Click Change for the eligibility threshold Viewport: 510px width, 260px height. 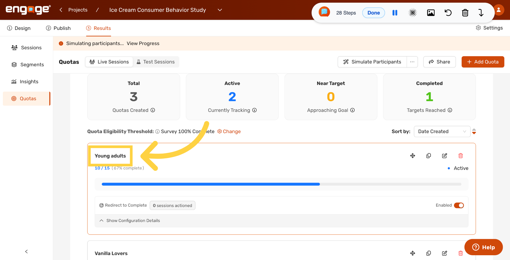pos(229,132)
